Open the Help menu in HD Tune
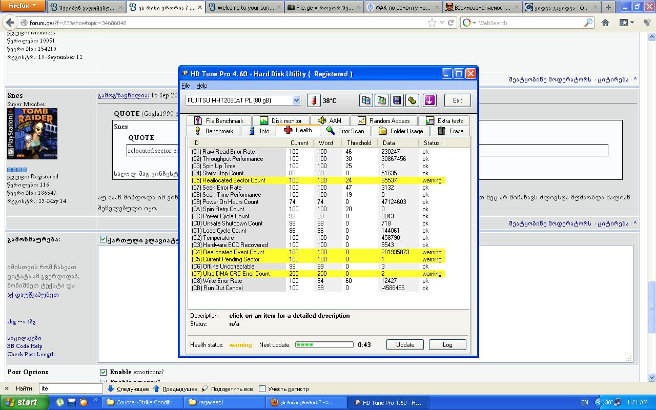Viewport: 656px width, 410px height. [201, 86]
